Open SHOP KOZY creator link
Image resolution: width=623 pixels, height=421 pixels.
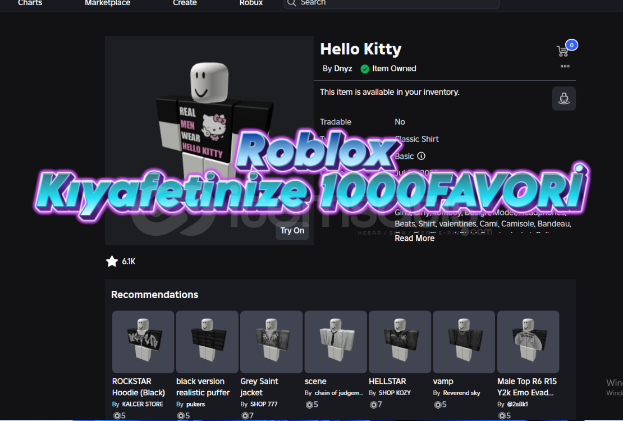[395, 393]
